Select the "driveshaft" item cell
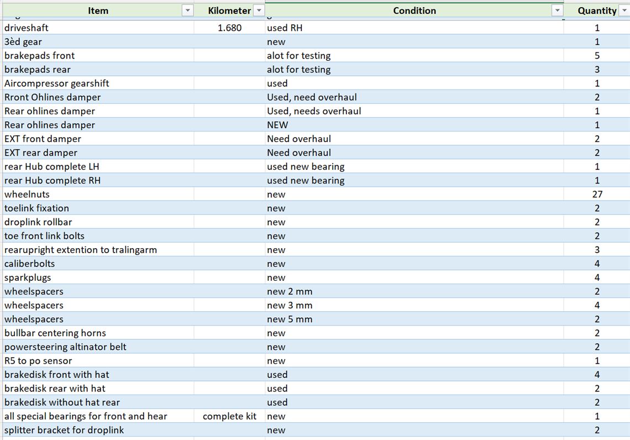Screen dimensions: 630x440 (x=98, y=28)
